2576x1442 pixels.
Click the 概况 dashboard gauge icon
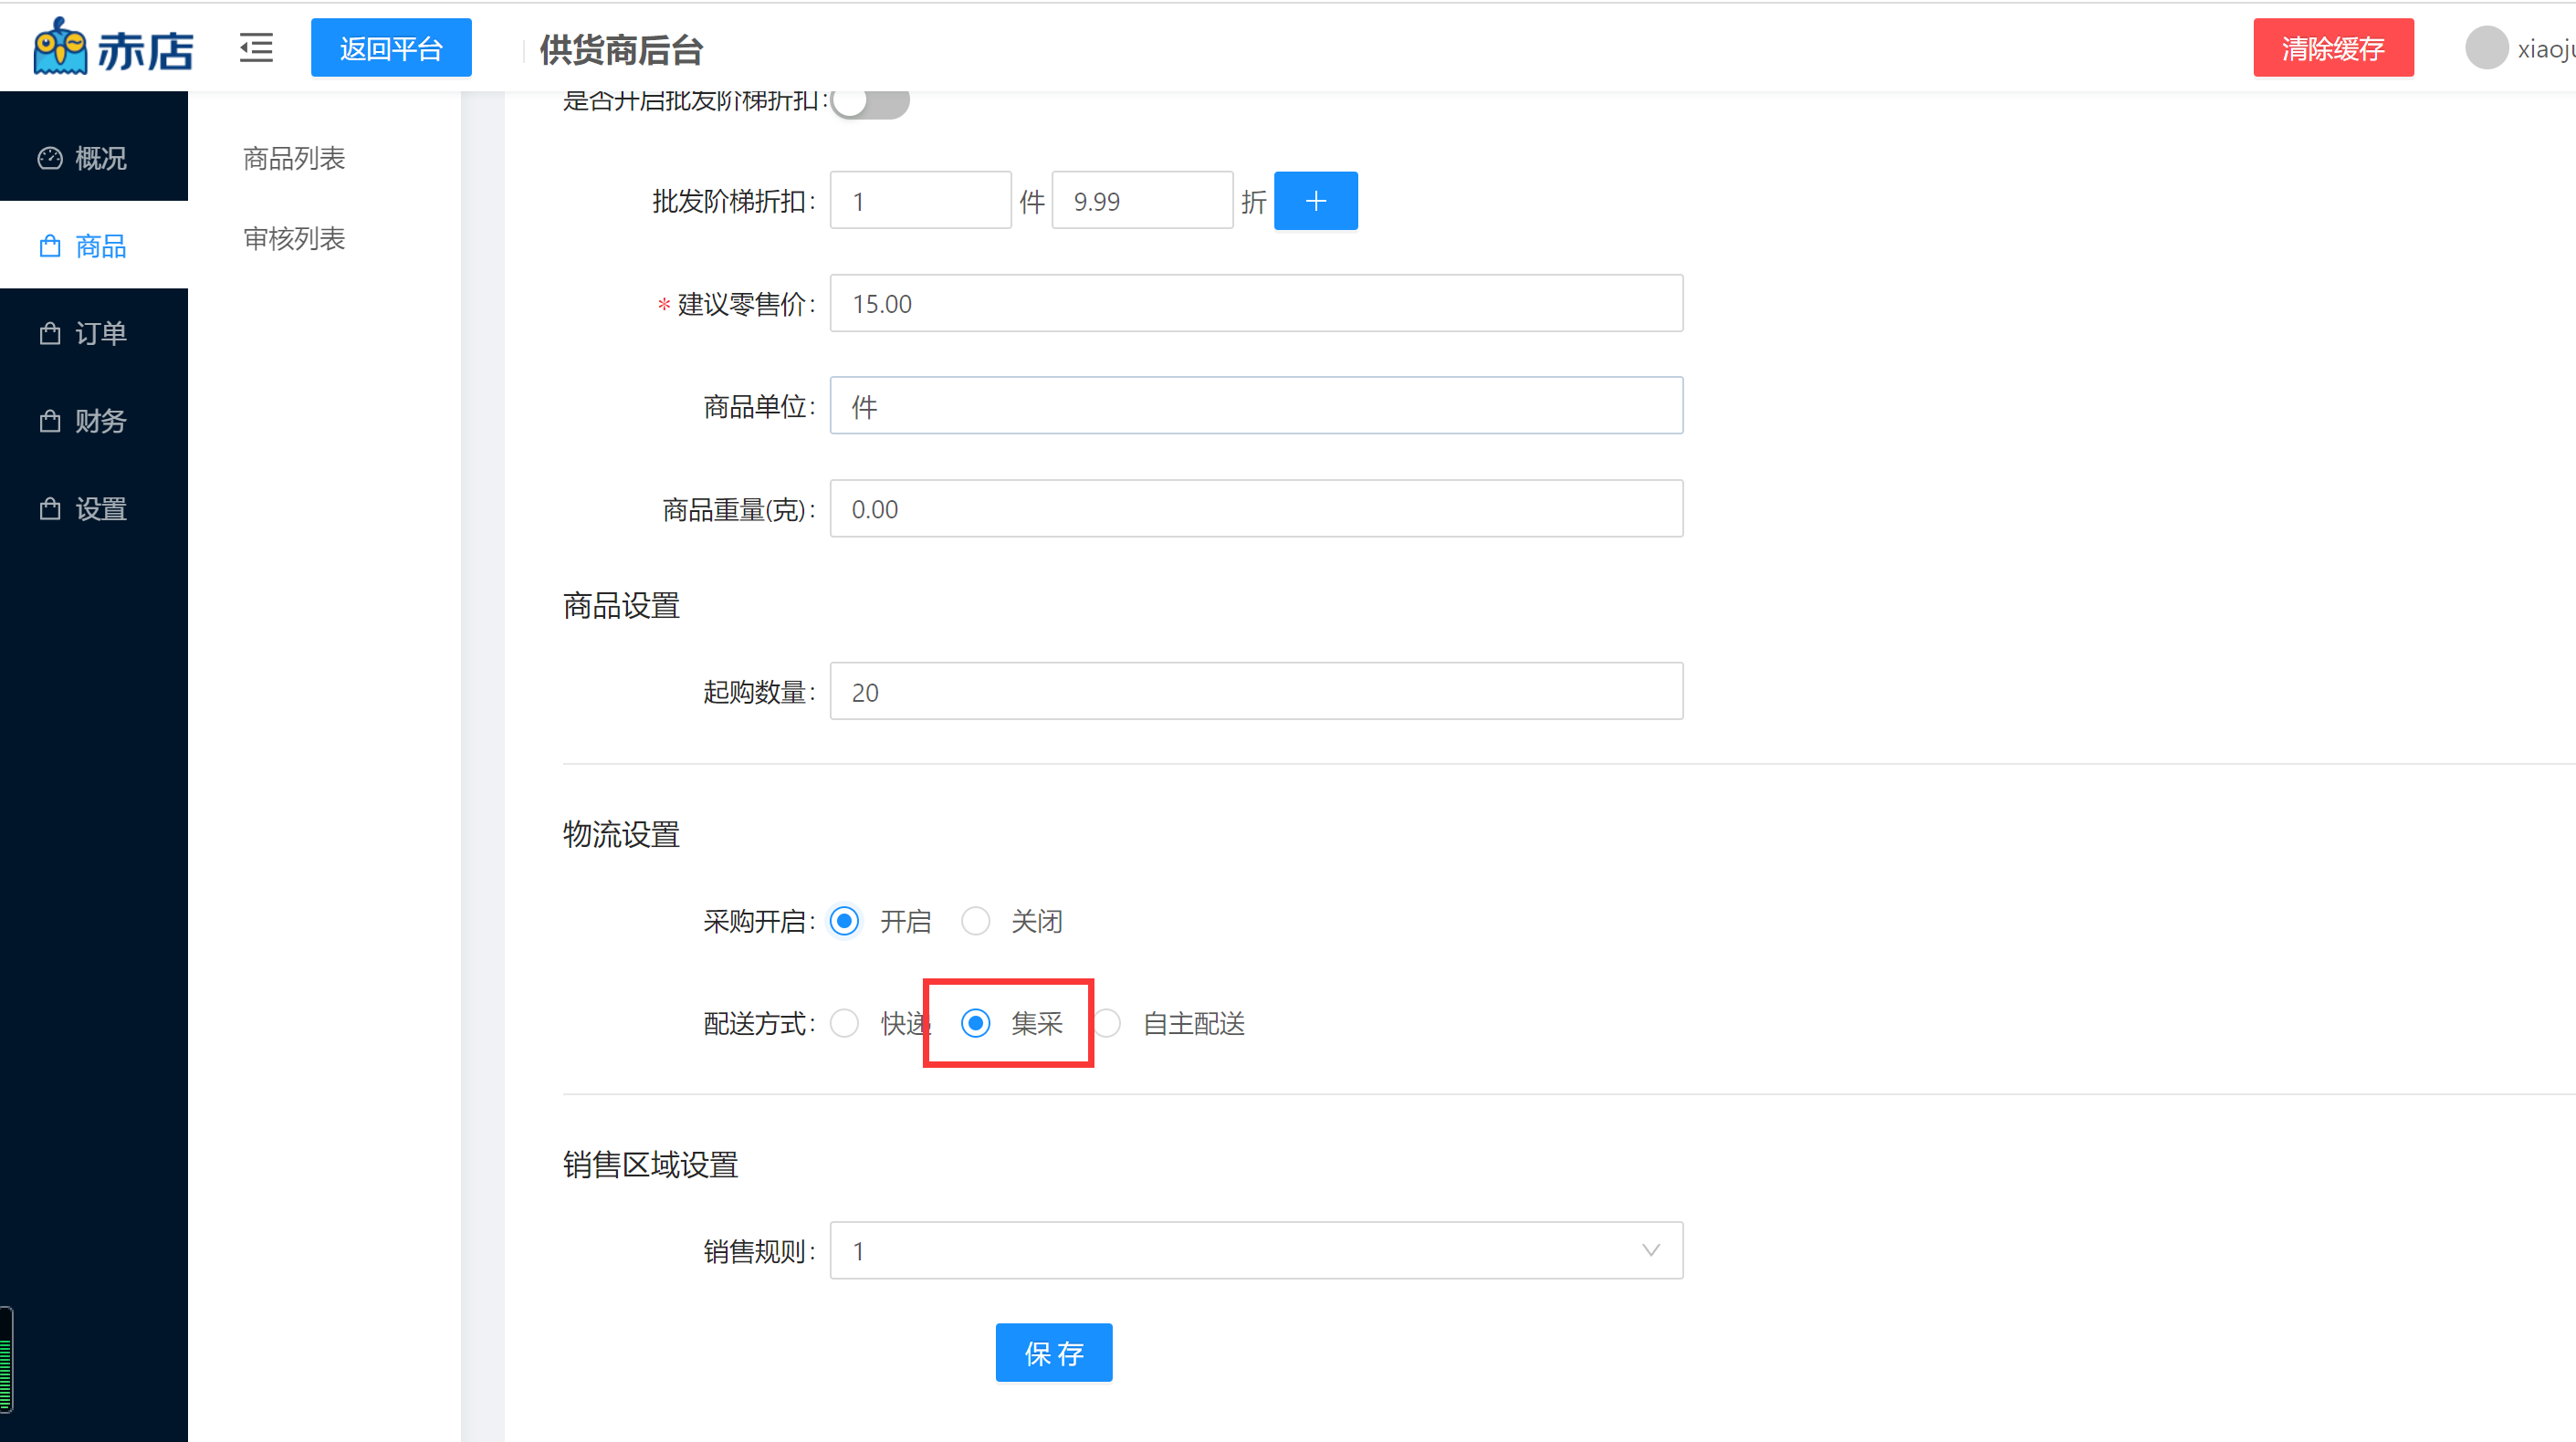[50, 158]
